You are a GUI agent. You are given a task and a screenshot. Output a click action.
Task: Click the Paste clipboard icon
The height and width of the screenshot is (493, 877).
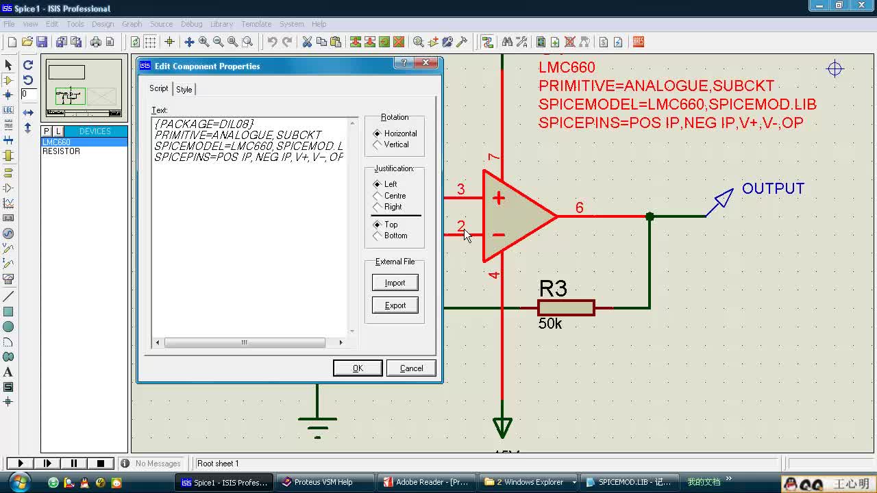336,42
